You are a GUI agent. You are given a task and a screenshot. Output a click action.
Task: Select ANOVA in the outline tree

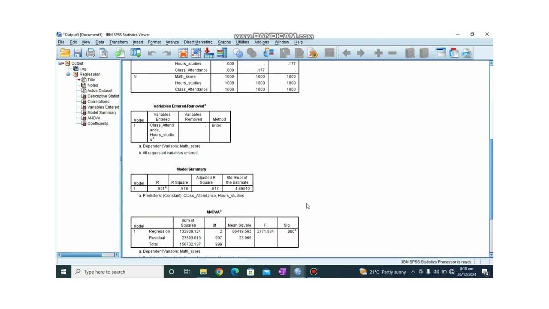click(94, 118)
